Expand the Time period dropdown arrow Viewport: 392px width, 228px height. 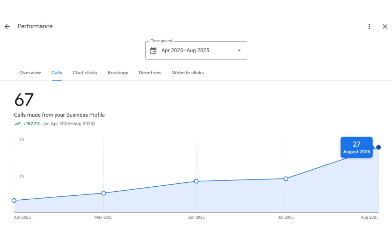click(239, 50)
